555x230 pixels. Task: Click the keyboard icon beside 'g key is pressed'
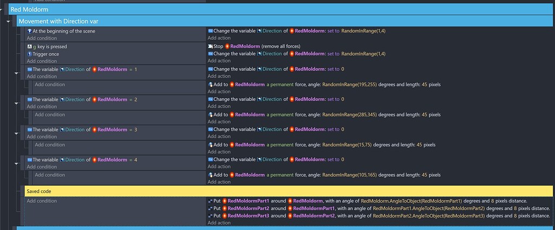29,47
